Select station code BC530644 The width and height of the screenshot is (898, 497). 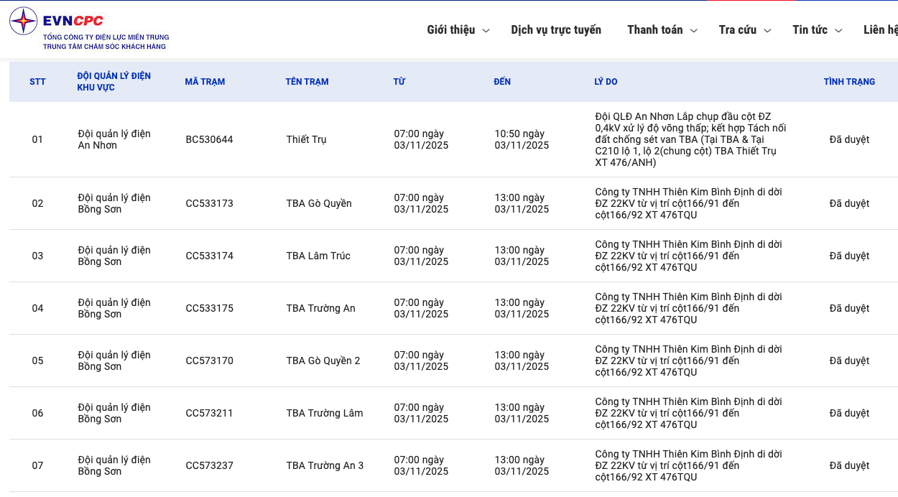tap(209, 139)
